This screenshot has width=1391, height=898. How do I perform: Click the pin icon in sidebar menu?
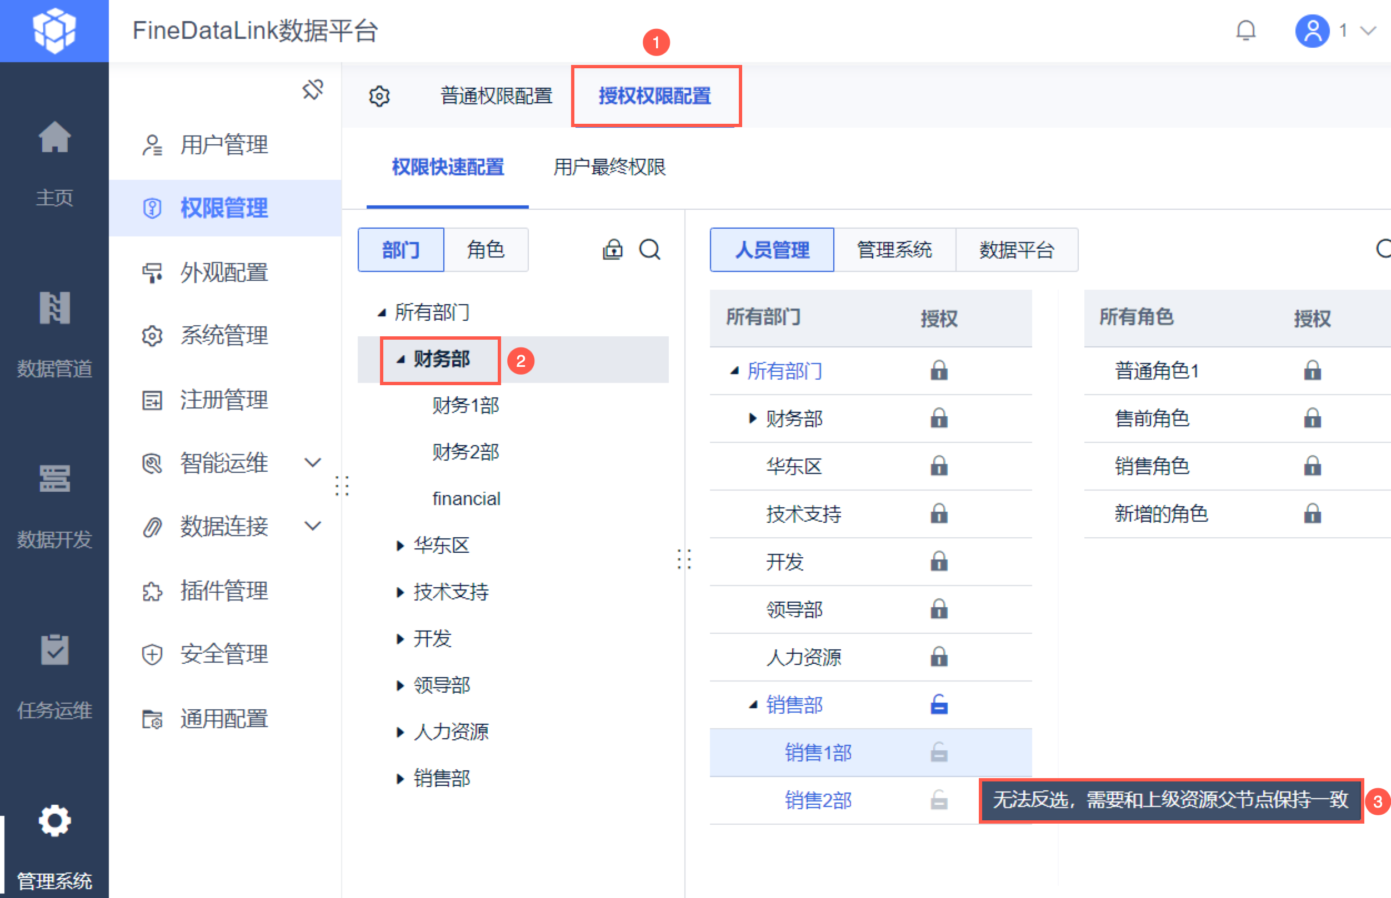coord(313,89)
